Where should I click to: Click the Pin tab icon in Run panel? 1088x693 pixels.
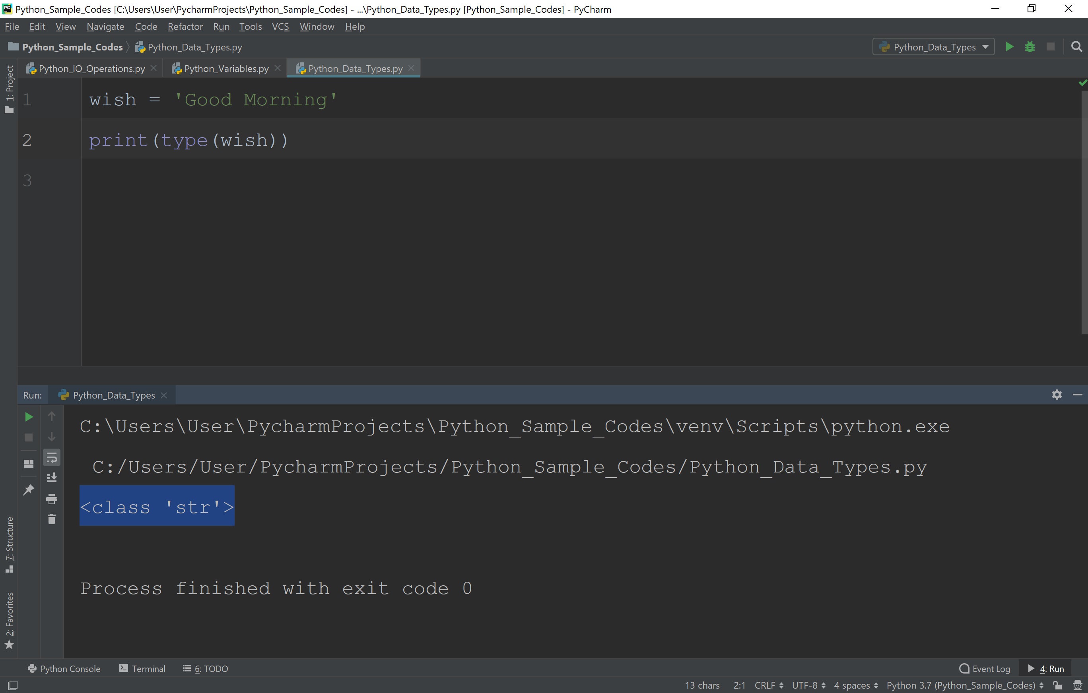pyautogui.click(x=28, y=490)
